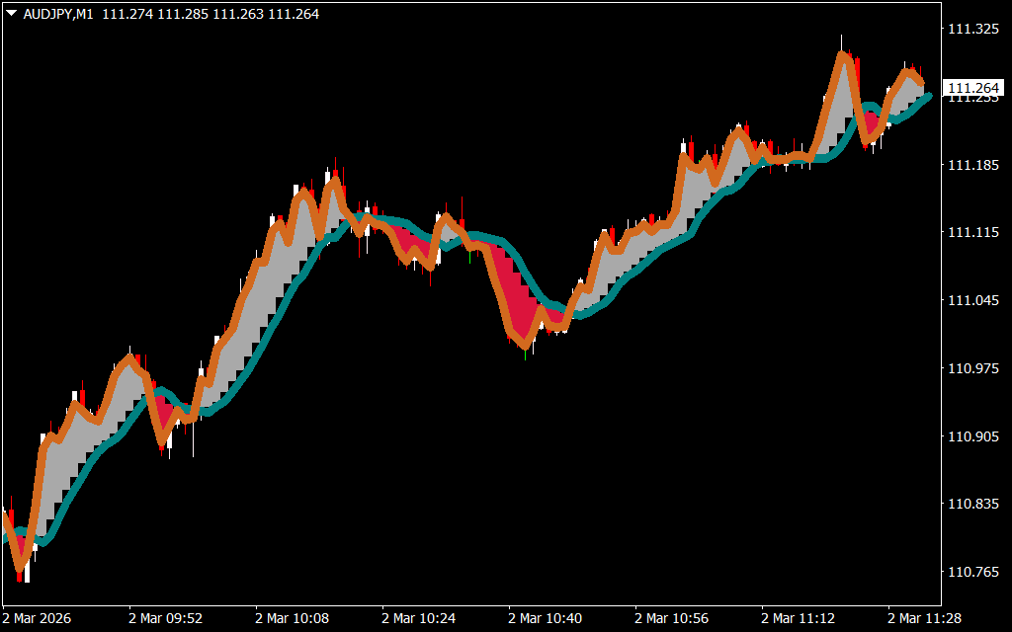Click the 111.185 price level on the axis
Viewport: 1012px width, 632px height.
coord(972,165)
